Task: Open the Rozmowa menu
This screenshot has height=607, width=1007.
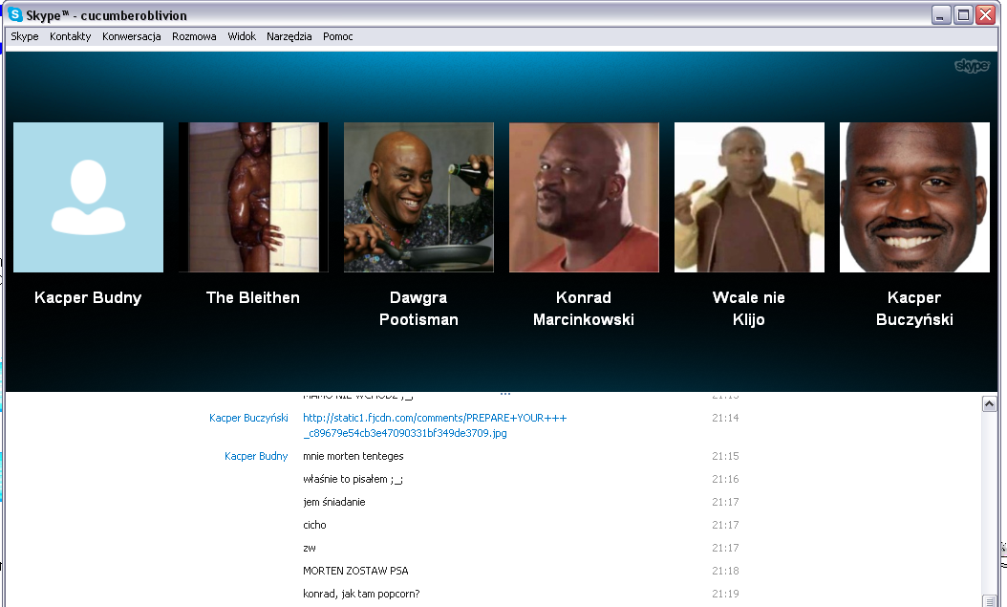Action: click(194, 36)
